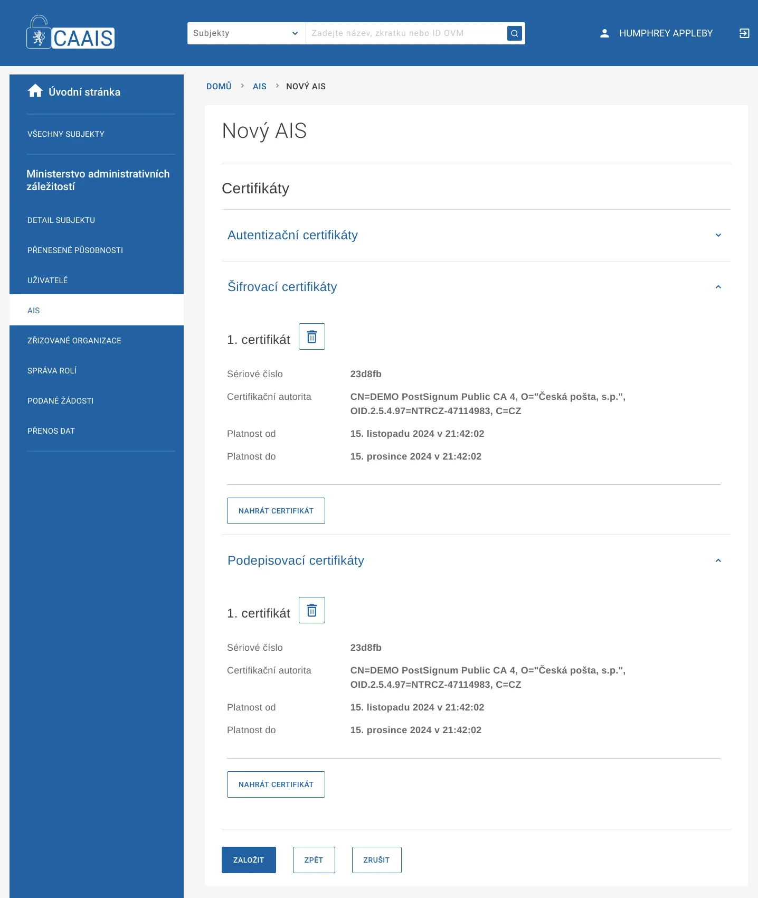Open Uživatelé in the sidebar

click(x=48, y=280)
